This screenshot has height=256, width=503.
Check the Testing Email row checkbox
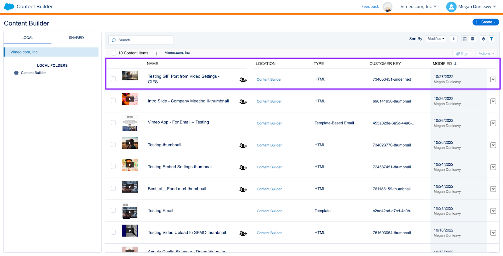tap(113, 210)
